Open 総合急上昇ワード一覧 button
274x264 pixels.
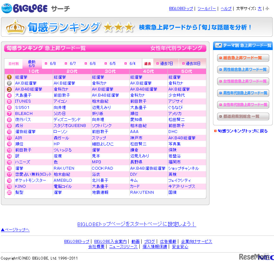click(x=243, y=58)
